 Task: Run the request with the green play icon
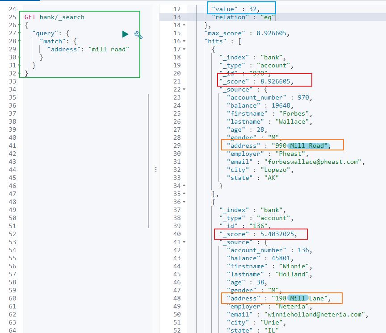pos(125,34)
